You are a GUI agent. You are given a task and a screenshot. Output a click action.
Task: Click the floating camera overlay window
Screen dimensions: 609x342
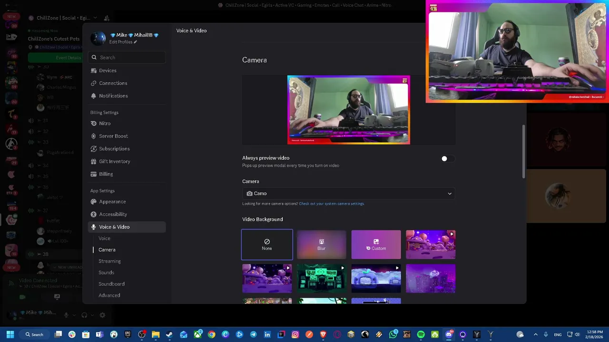click(517, 51)
